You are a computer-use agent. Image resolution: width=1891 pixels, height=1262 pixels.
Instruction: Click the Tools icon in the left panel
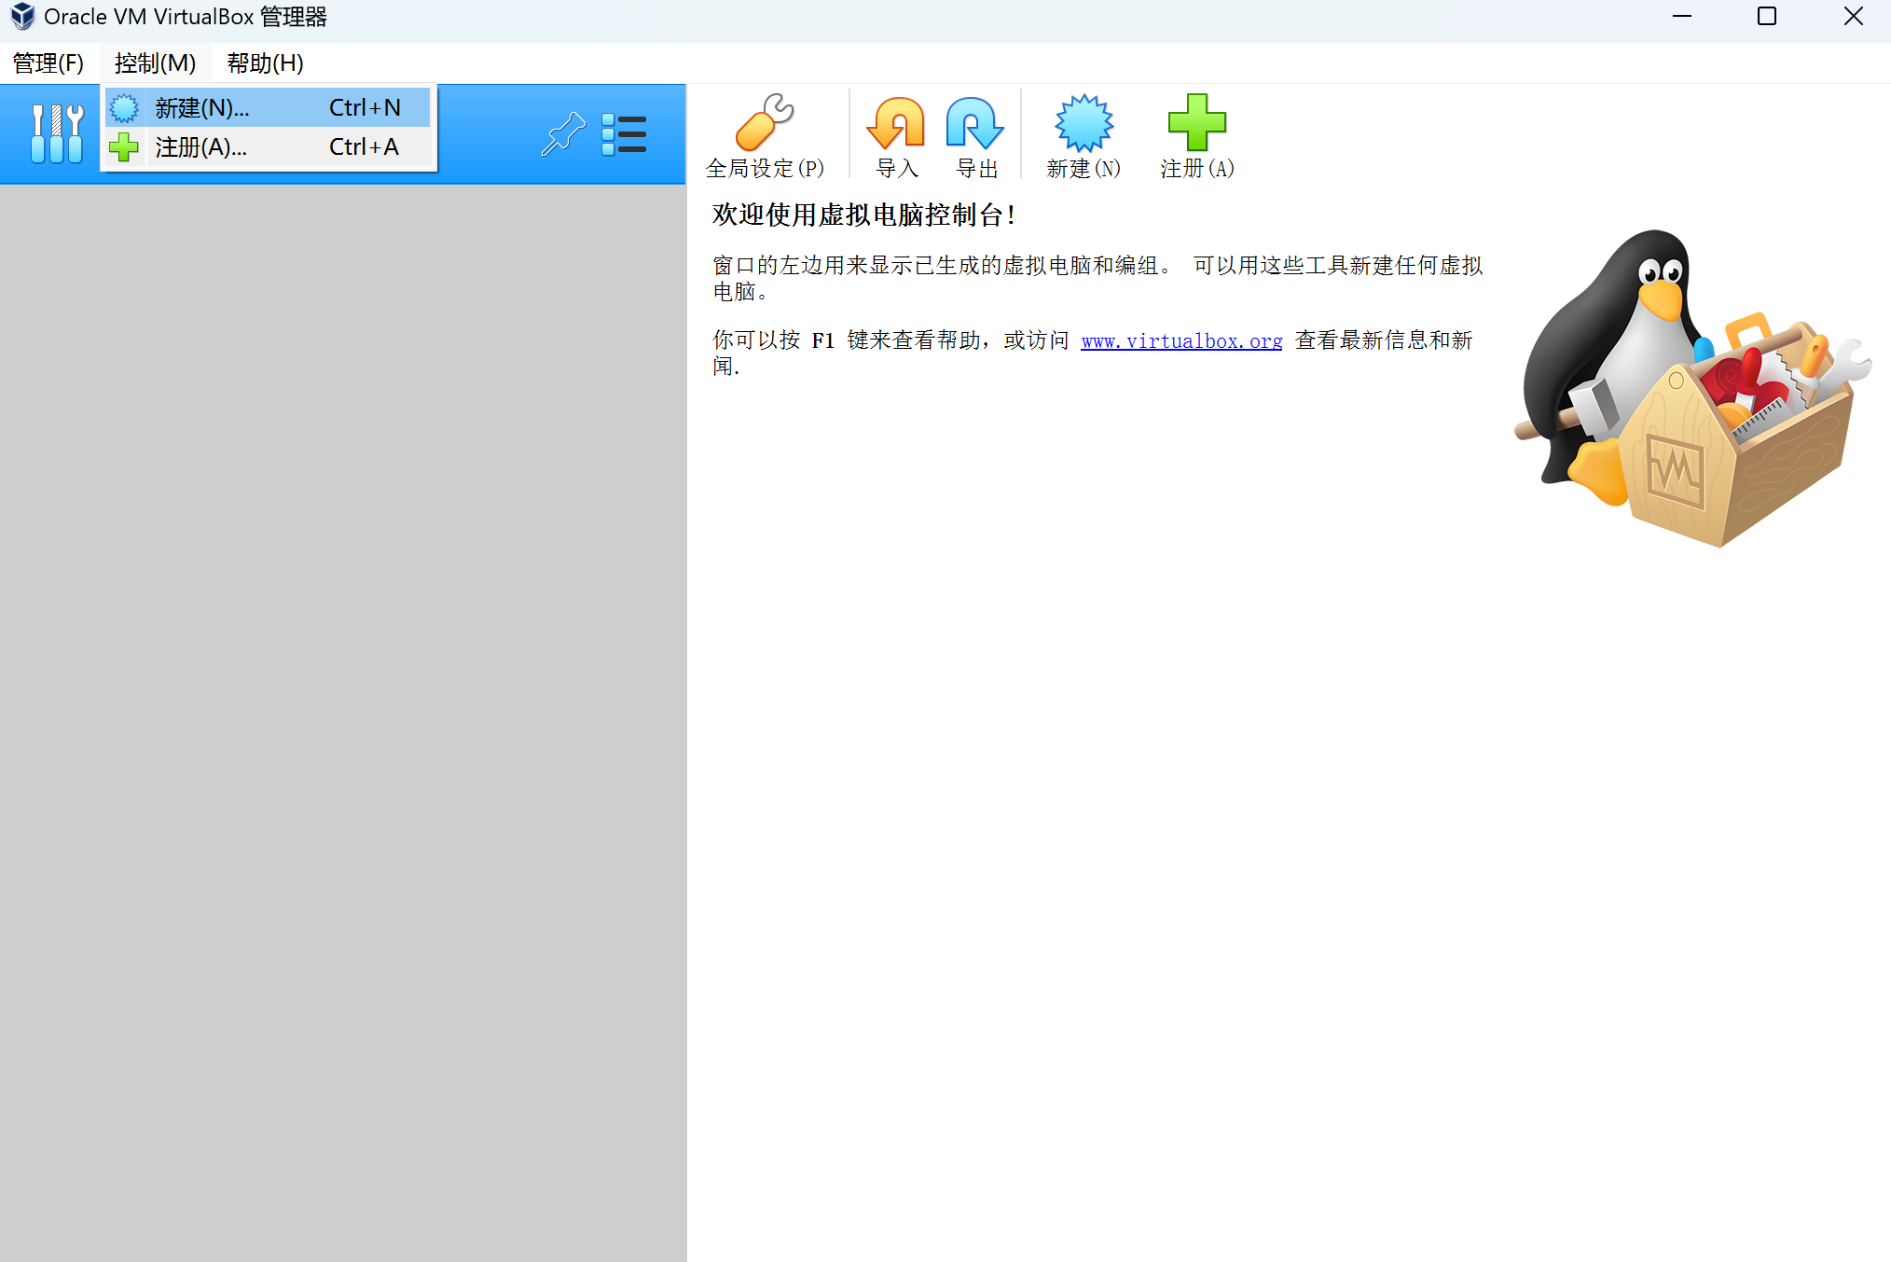click(x=57, y=134)
